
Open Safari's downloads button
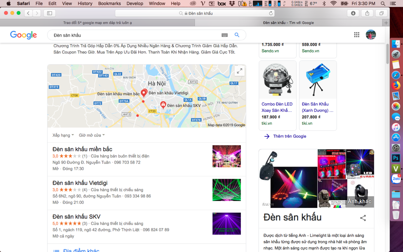353,13
